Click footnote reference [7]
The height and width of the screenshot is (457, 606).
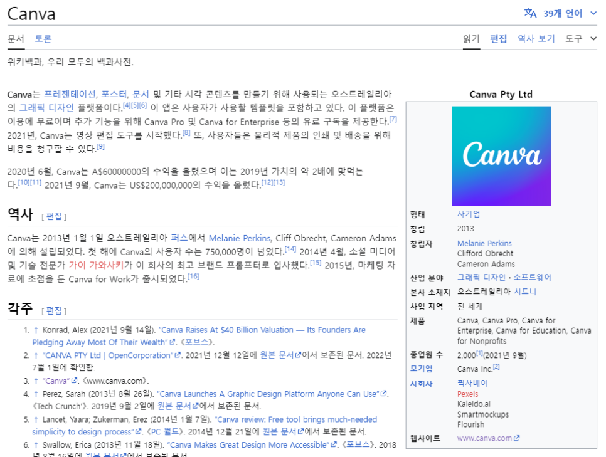coord(393,119)
